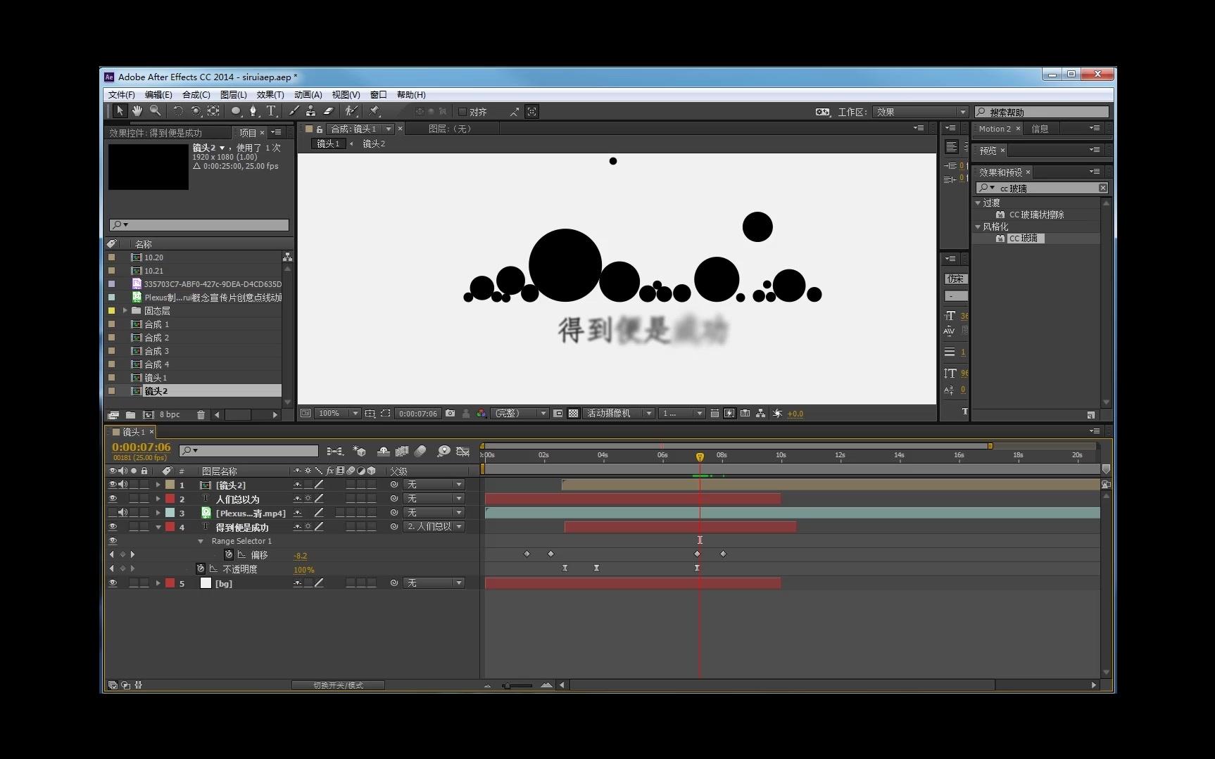Mute audio on the Plexus mp4 layer
The width and height of the screenshot is (1215, 759).
click(122, 513)
